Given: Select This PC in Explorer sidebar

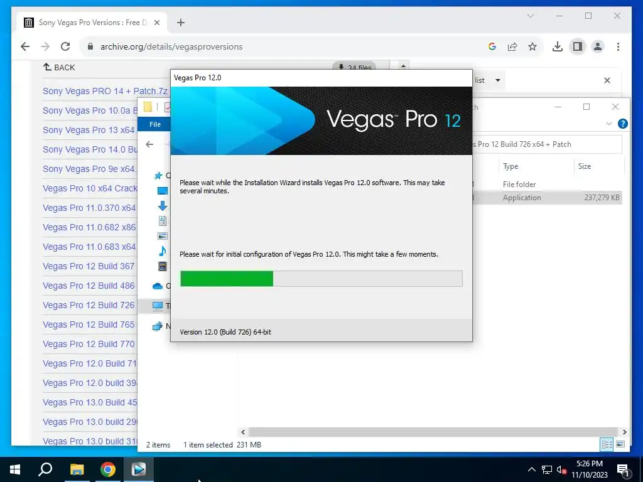Looking at the screenshot, I should pos(158,306).
